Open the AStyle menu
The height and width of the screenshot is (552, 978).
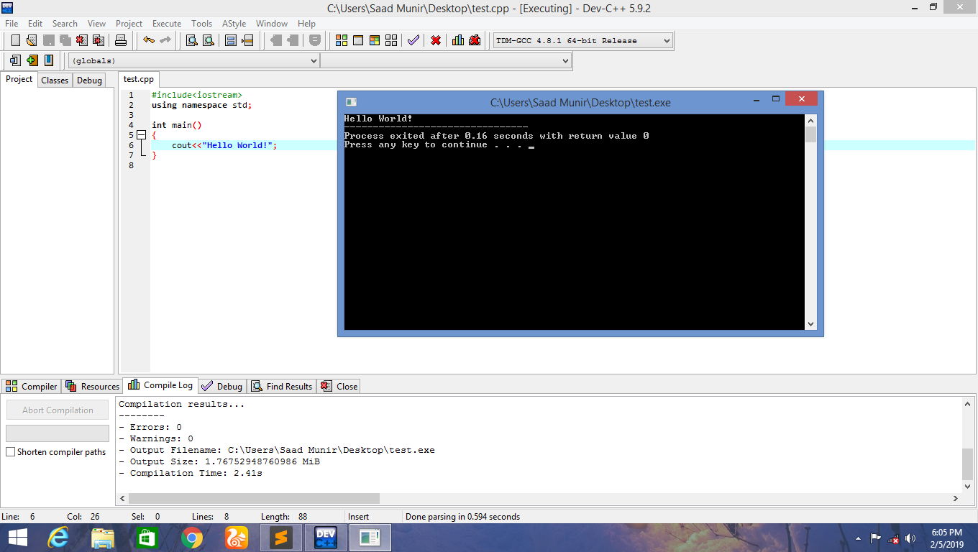(234, 24)
